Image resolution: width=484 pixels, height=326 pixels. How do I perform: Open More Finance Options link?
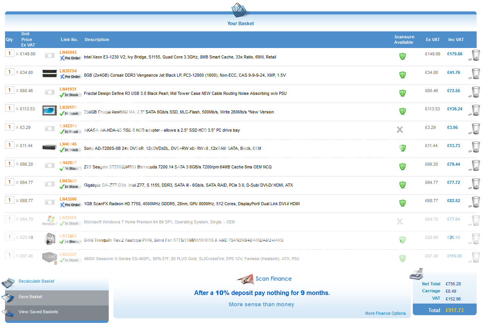[385, 314]
